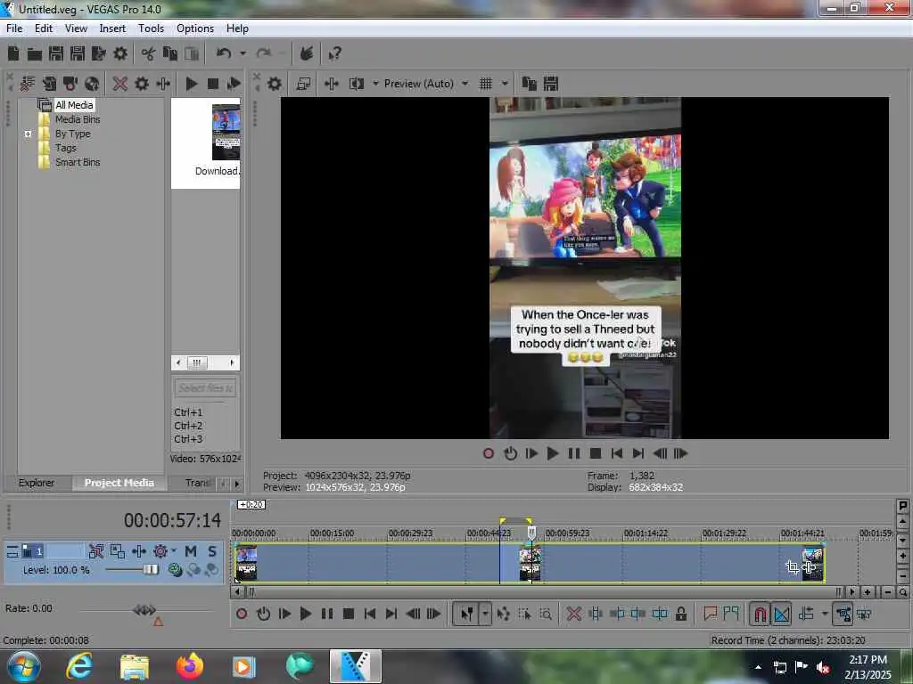Switch to the Project Media tab

pos(119,483)
